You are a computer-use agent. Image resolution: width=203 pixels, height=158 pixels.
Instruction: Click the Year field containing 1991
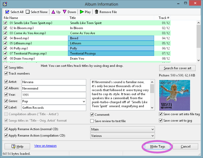coord(54,95)
